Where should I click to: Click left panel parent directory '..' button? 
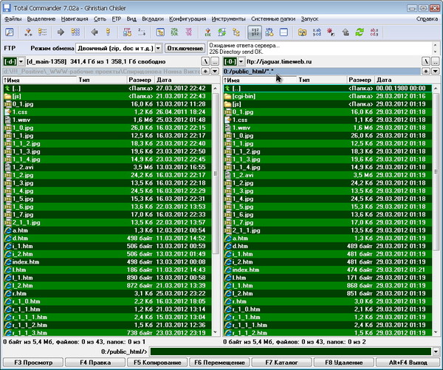point(216,61)
